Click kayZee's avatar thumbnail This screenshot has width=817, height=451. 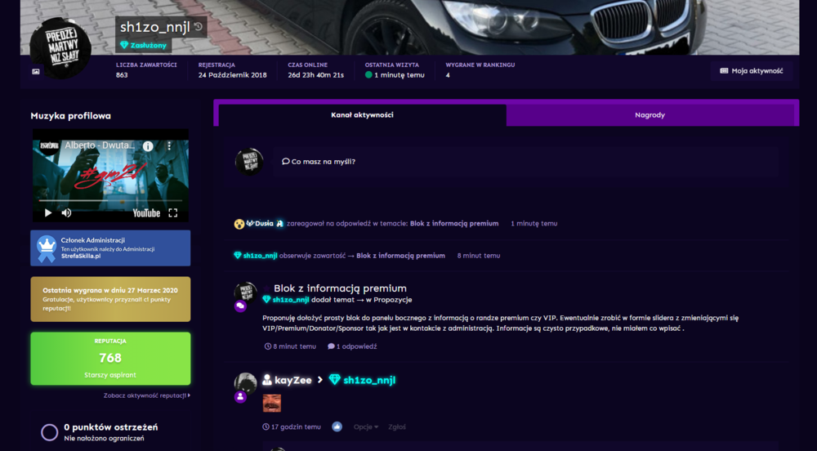(x=245, y=384)
